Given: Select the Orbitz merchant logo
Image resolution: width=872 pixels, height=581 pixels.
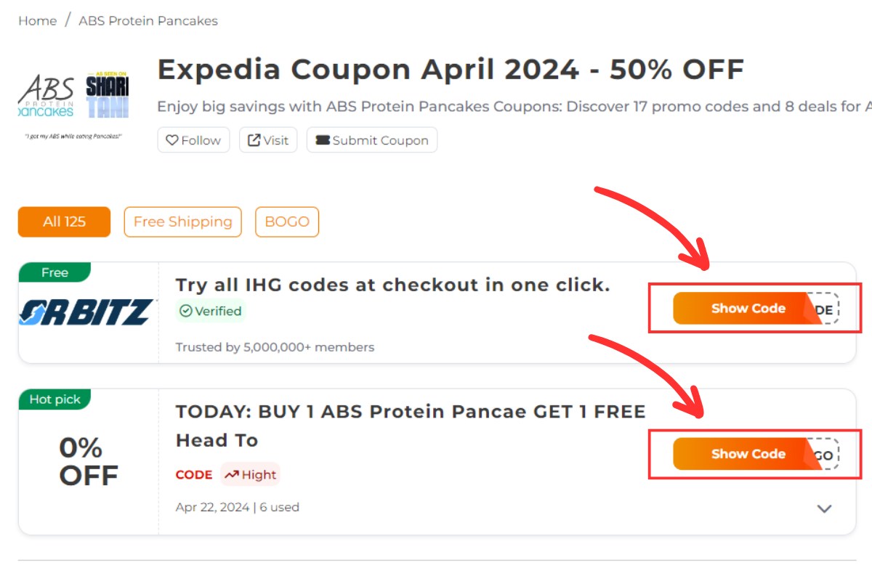Looking at the screenshot, I should 87,312.
